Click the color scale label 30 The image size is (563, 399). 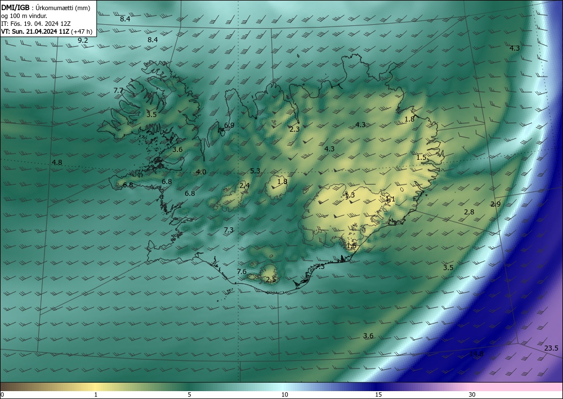pos(472,394)
